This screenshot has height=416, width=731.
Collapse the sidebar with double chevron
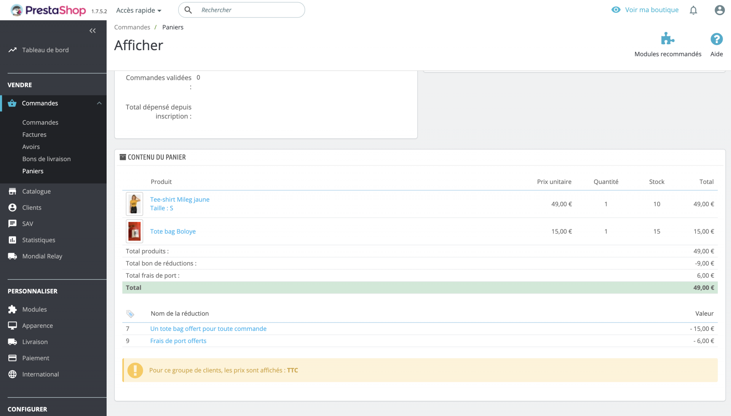93,31
